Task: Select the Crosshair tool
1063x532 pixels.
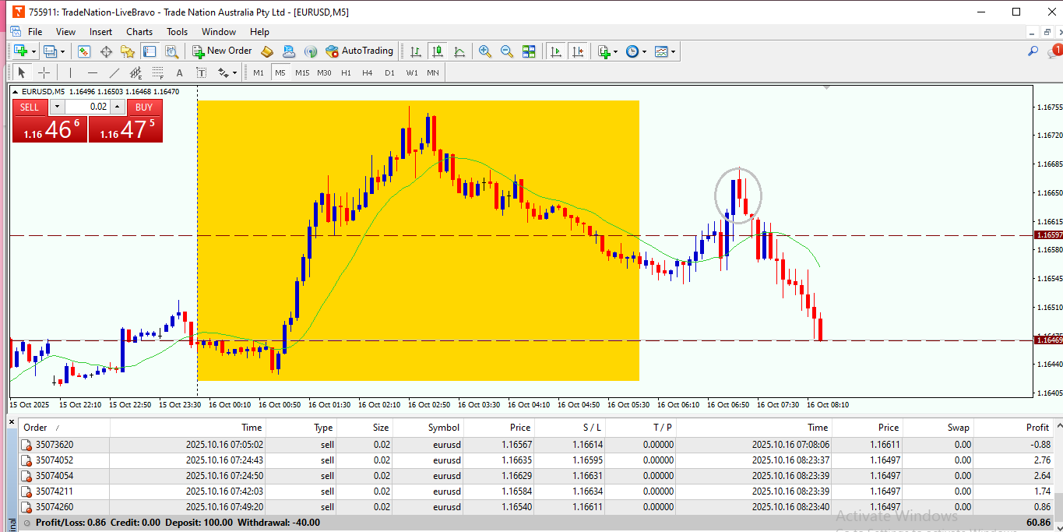Action: (x=44, y=72)
